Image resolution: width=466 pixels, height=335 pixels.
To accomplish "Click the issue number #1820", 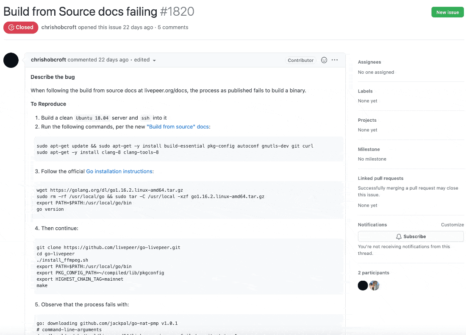I will [x=177, y=11].
